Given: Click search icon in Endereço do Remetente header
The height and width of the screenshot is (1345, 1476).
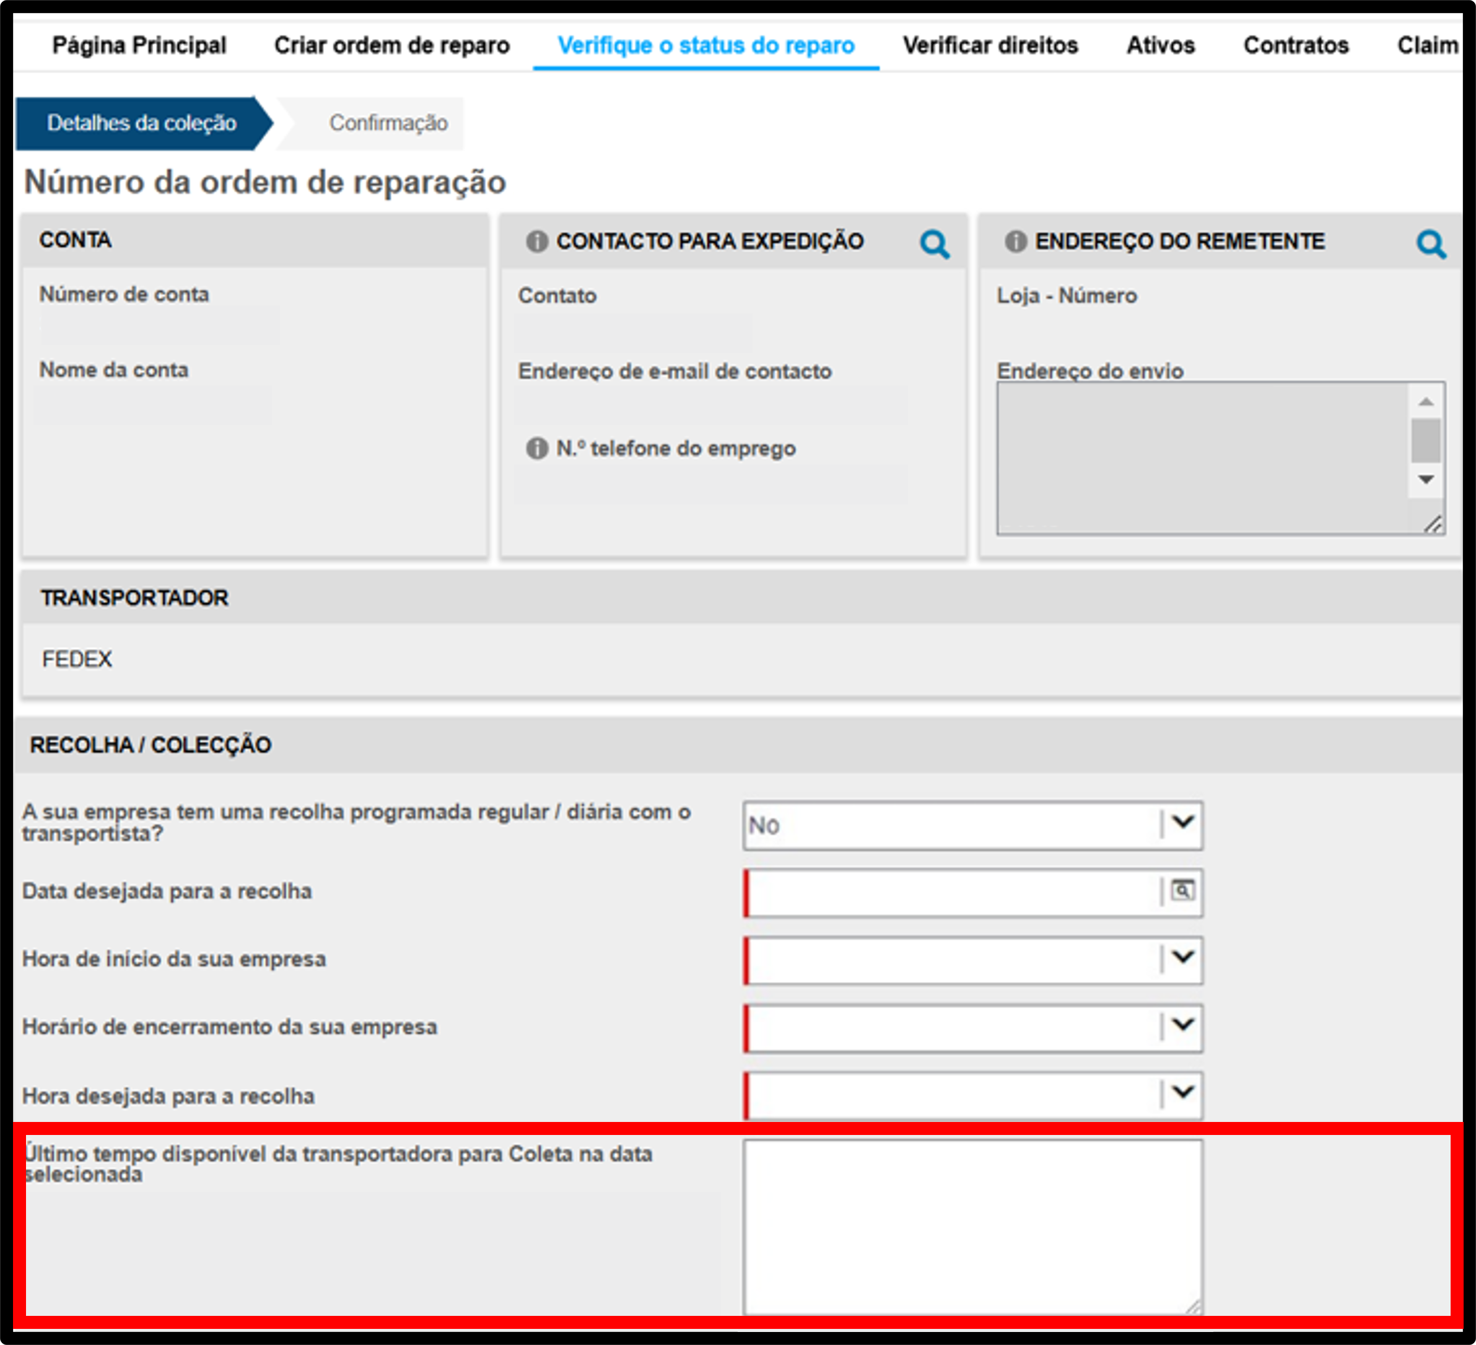Looking at the screenshot, I should coord(1431,244).
